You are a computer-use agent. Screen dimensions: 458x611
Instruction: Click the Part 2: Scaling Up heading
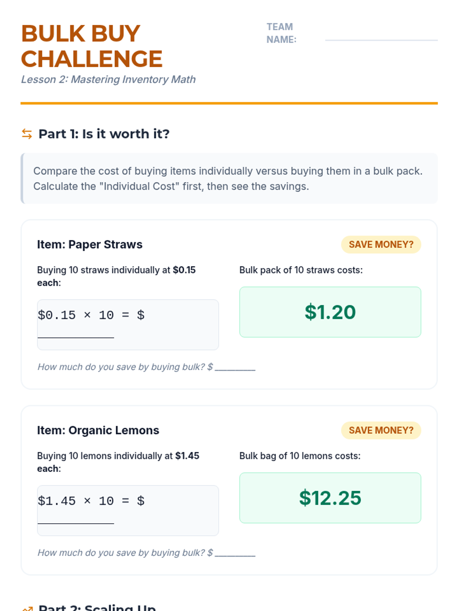click(x=97, y=607)
